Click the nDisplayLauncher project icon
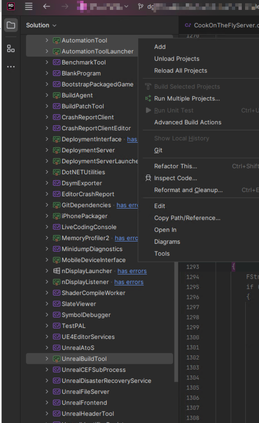The image size is (259, 423). coord(56,271)
